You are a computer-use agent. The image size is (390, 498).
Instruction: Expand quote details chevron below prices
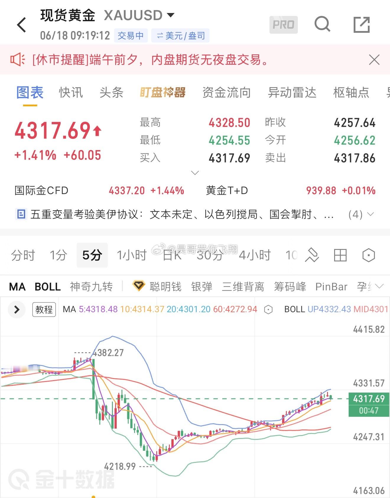(195, 172)
